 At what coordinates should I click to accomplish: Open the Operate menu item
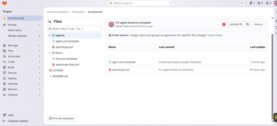coord(22,84)
